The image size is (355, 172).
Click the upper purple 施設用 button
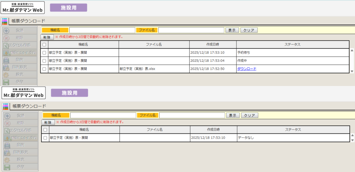click(x=69, y=8)
